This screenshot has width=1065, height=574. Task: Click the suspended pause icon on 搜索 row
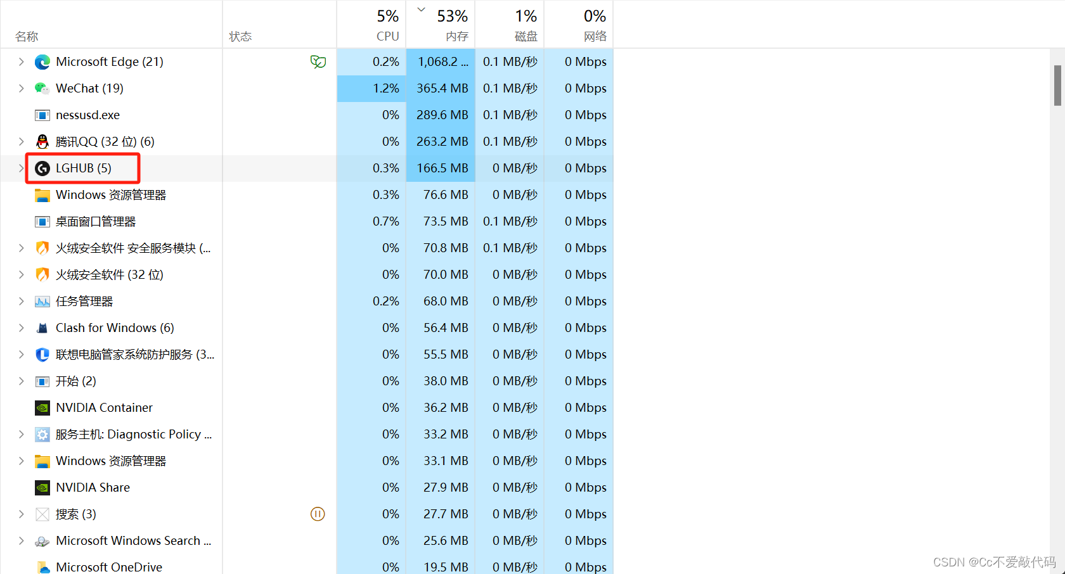pos(318,514)
